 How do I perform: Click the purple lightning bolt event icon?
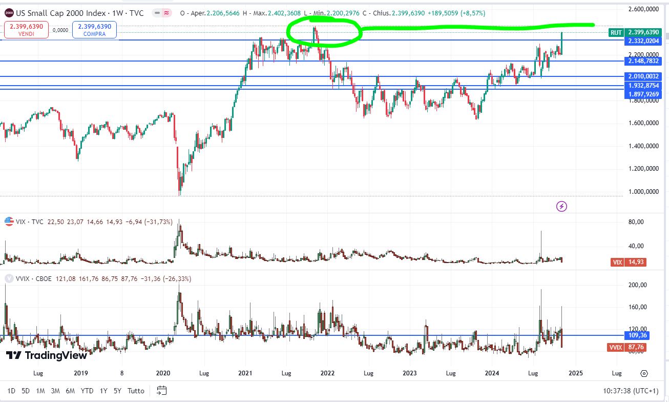coord(562,206)
